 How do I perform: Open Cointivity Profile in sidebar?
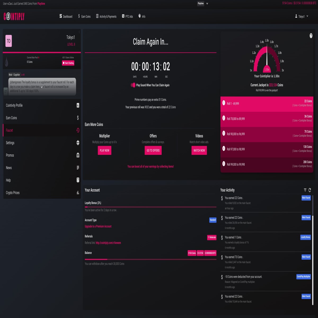[x=42, y=105]
